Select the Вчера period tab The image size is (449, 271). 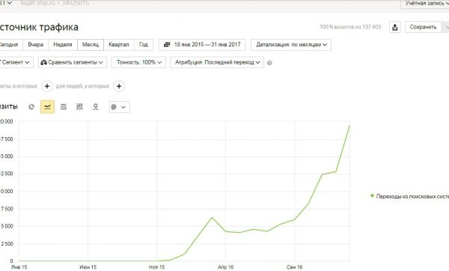coord(36,45)
